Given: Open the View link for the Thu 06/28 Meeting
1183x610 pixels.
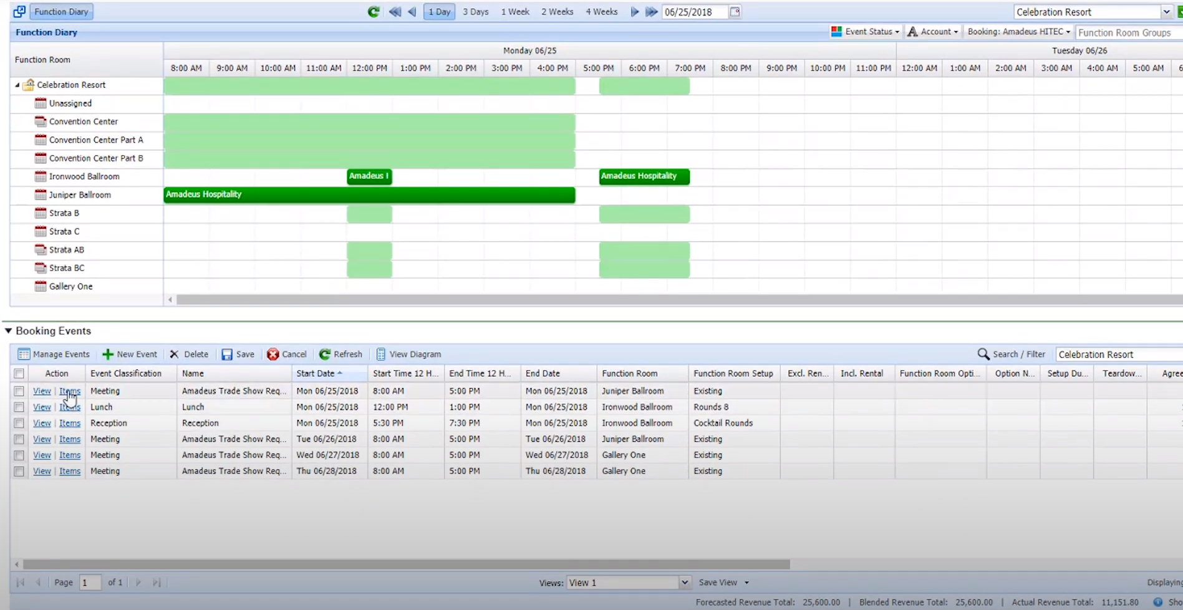Looking at the screenshot, I should pos(42,471).
